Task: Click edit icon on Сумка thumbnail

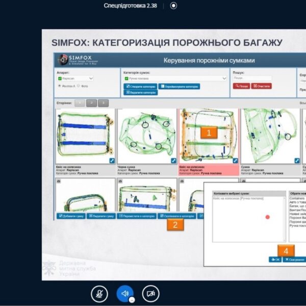Action: click(297, 161)
